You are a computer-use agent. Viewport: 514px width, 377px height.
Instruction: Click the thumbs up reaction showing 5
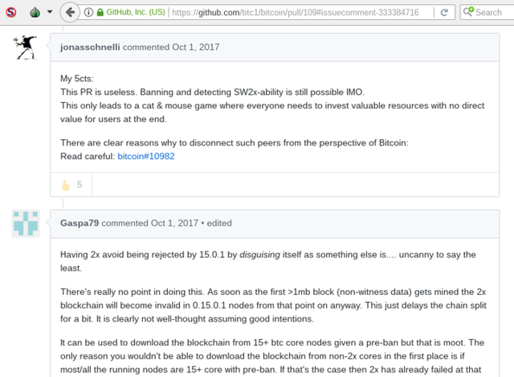tap(71, 185)
